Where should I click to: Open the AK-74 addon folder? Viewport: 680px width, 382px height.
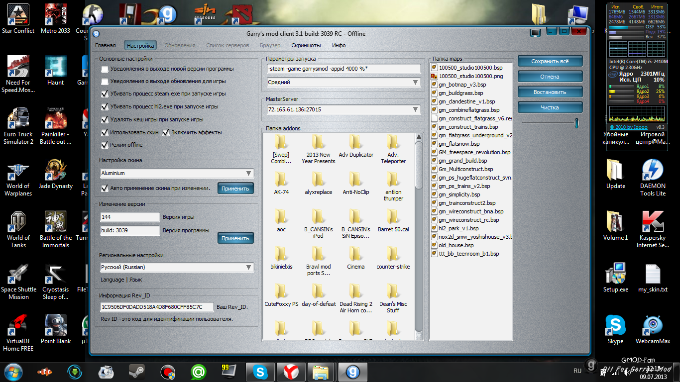(281, 183)
